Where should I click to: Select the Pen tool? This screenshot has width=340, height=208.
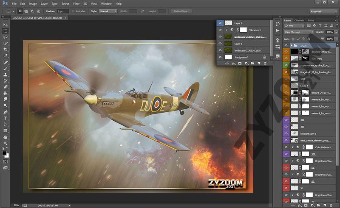(6, 112)
